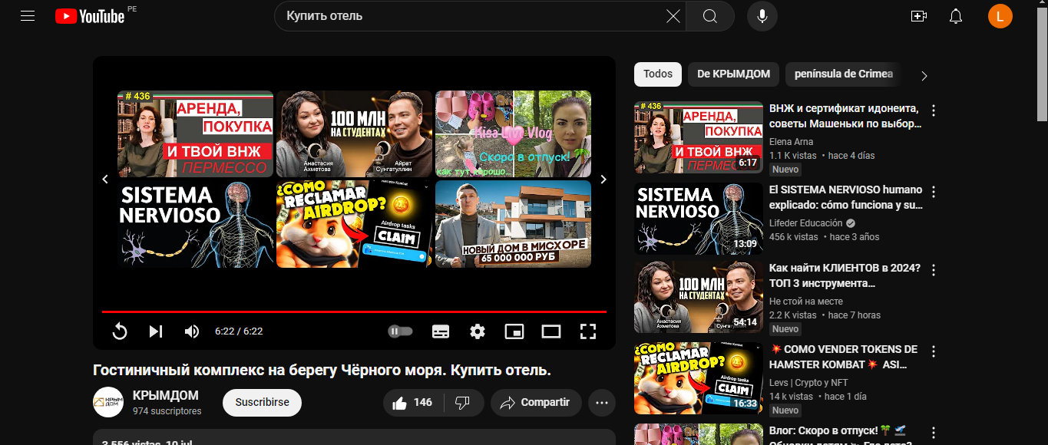The width and height of the screenshot is (1048, 445).
Task: Seek on the red progress bar
Action: (x=354, y=311)
